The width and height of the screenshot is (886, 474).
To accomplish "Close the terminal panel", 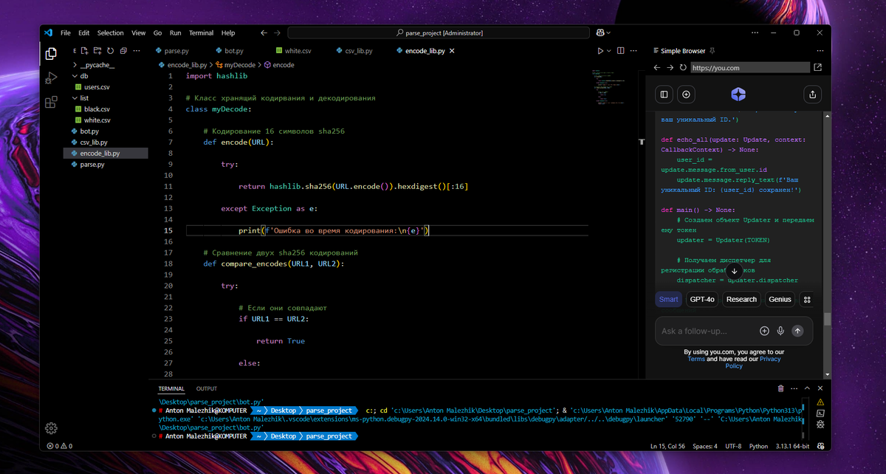I will click(x=819, y=388).
